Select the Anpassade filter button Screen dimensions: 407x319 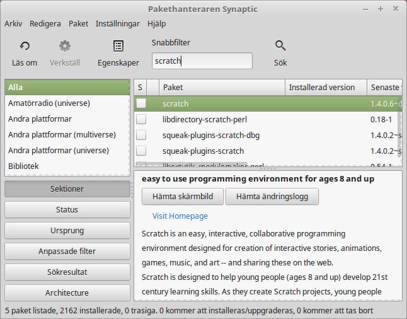click(x=67, y=251)
